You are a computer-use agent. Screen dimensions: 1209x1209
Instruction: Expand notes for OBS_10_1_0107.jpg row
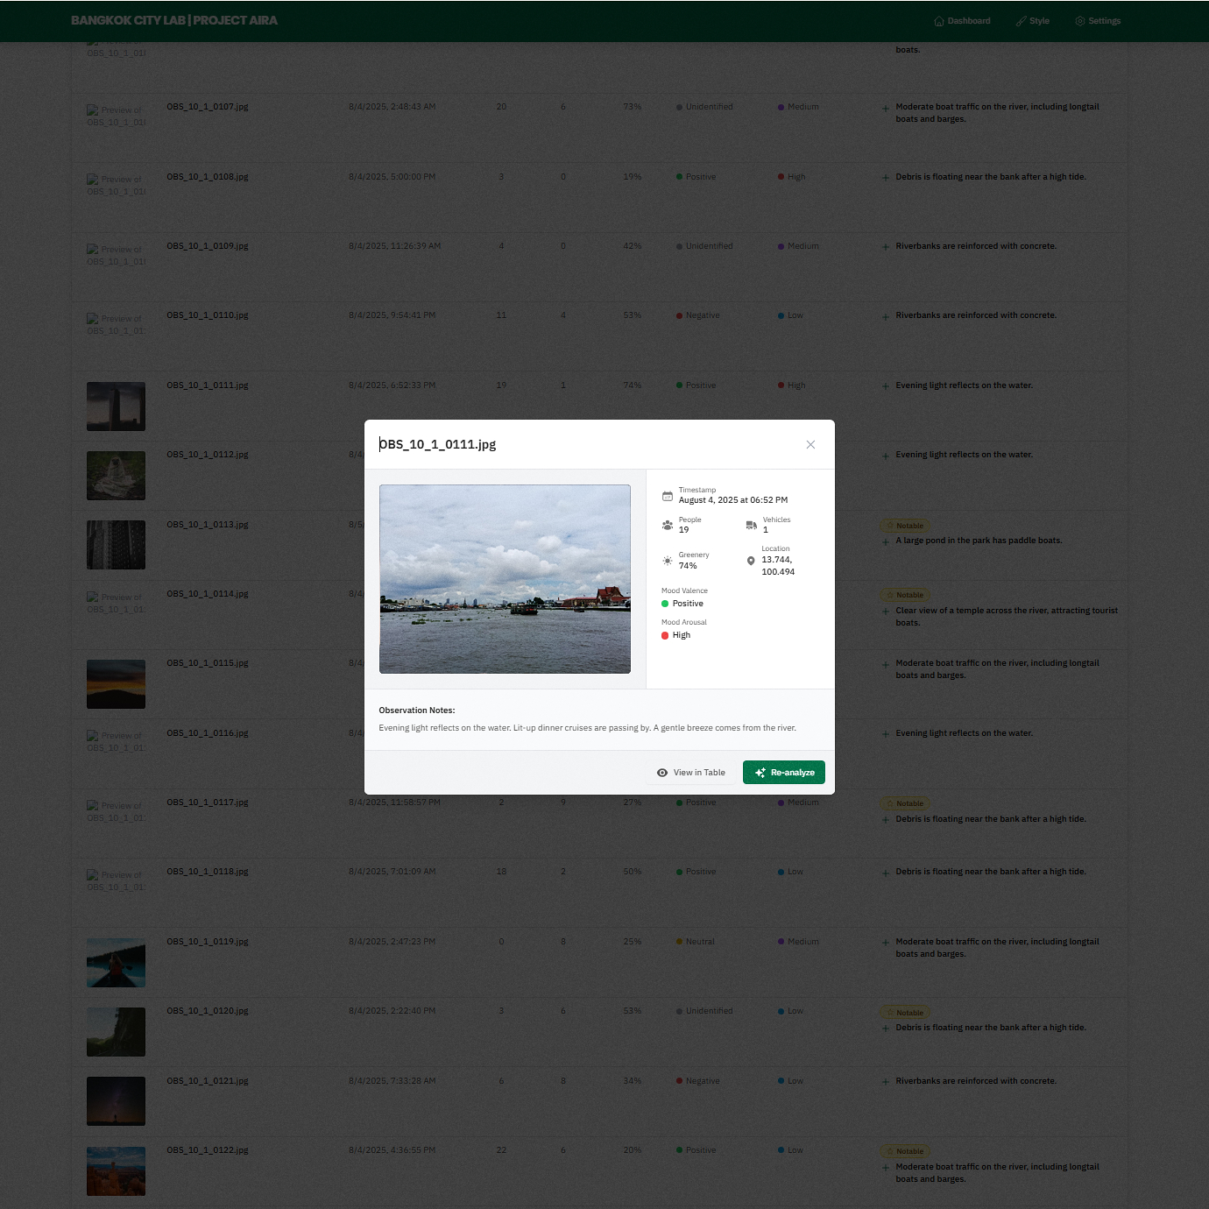tap(886, 108)
